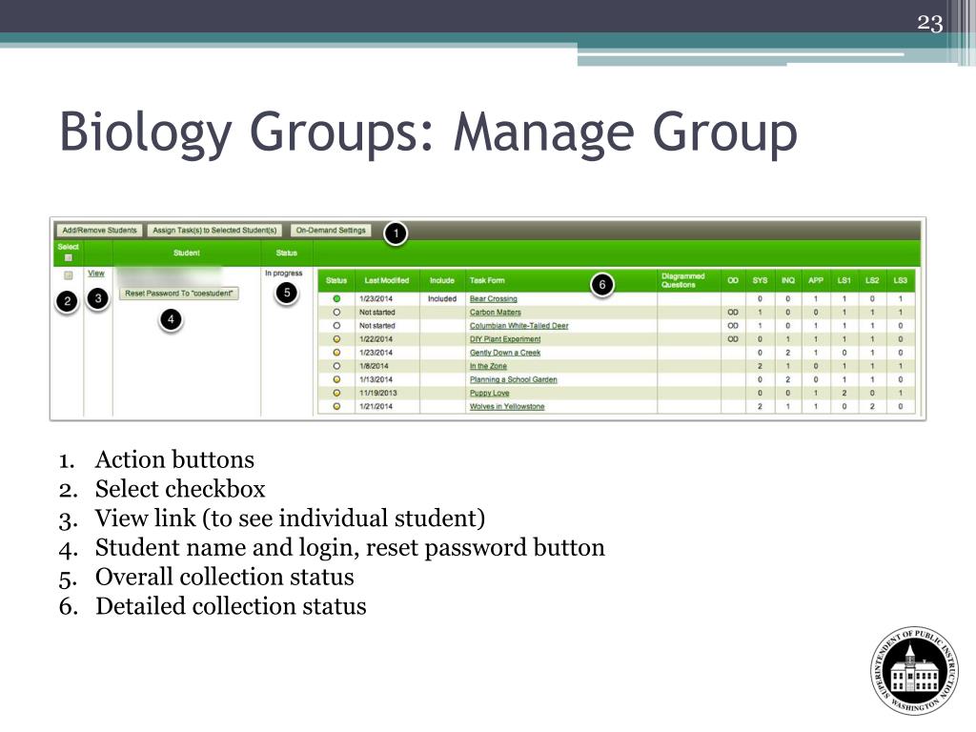Click the LS1 column header

tap(844, 281)
